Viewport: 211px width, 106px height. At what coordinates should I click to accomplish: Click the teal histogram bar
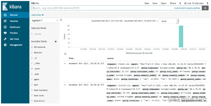[x=181, y=36]
